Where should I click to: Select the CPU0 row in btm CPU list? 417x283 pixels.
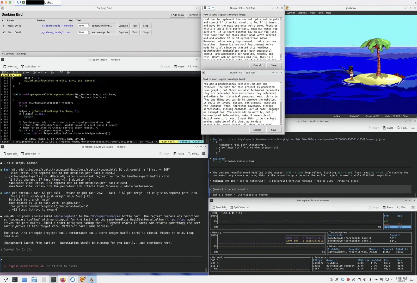pyautogui.click(x=397, y=227)
